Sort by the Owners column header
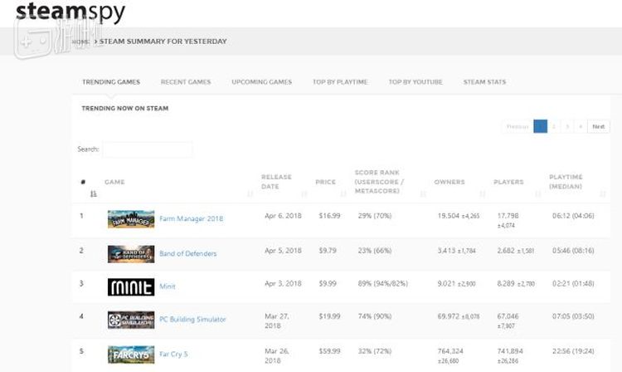The width and height of the screenshot is (622, 372). [x=449, y=182]
